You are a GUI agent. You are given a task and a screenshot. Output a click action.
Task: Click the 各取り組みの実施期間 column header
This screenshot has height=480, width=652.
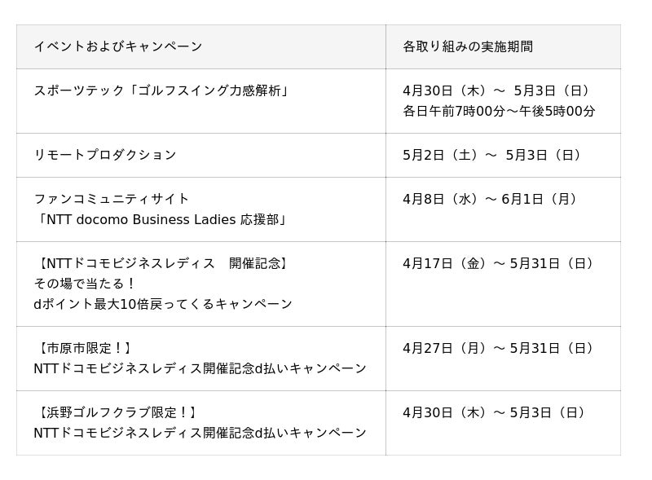click(x=468, y=46)
